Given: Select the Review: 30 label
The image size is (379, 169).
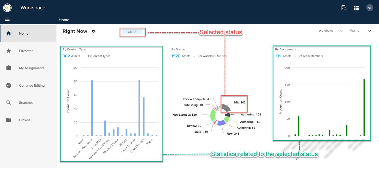Looking at the screenshot, I should tap(194, 126).
